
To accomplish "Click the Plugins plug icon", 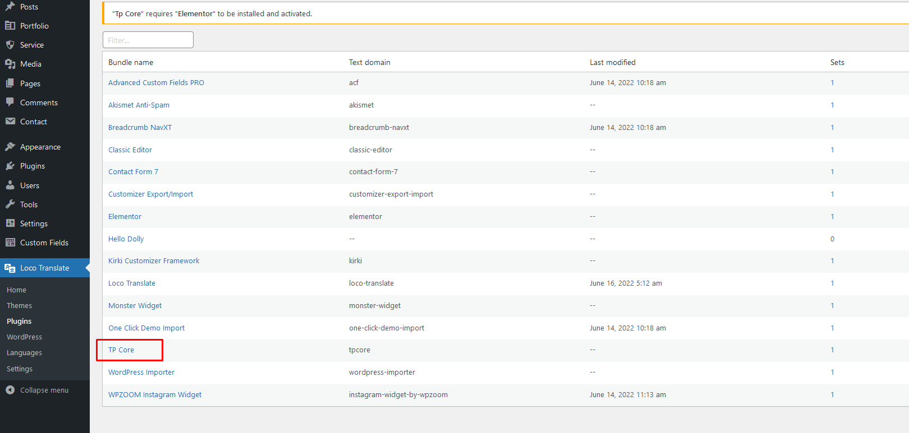I will pyautogui.click(x=10, y=166).
